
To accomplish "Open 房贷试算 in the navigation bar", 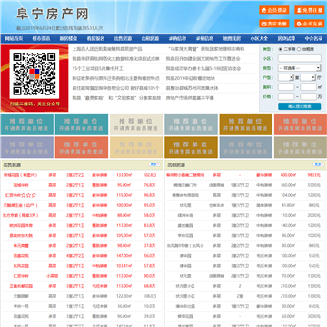I will 286,38.
